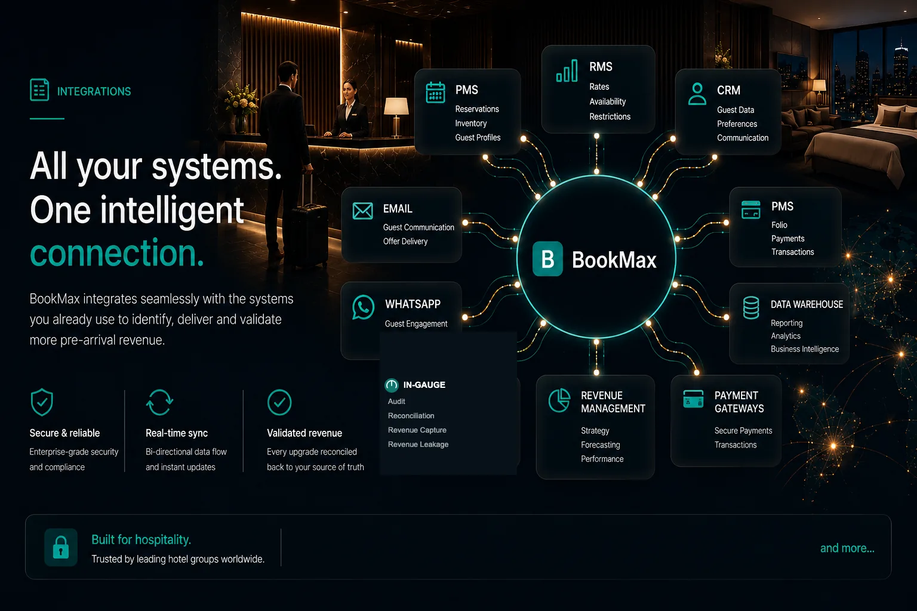The image size is (917, 611).
Task: Click the Integrations document icon
Action: pos(39,90)
